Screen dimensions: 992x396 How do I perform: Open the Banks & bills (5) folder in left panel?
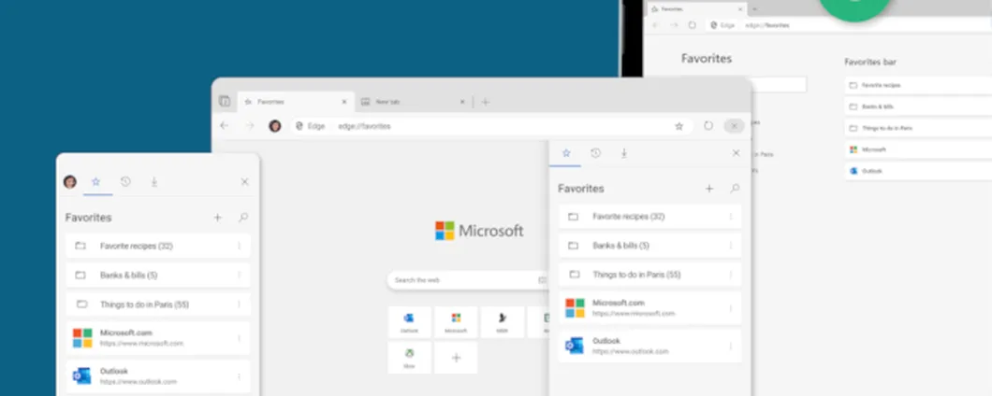click(158, 276)
